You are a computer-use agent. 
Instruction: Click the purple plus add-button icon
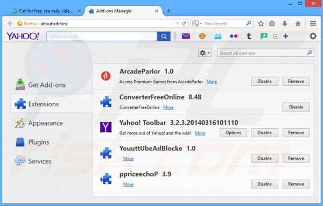click(285, 36)
